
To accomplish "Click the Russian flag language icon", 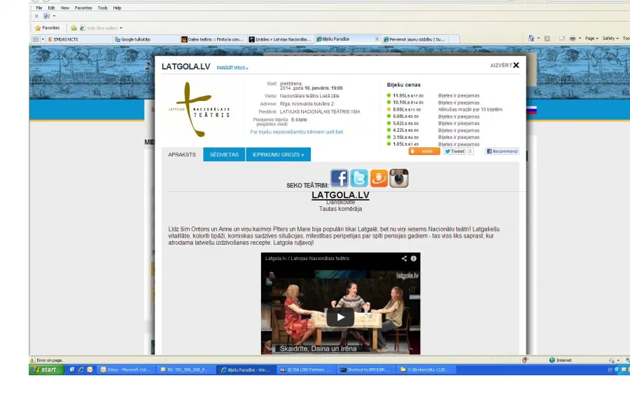I will pos(531,110).
